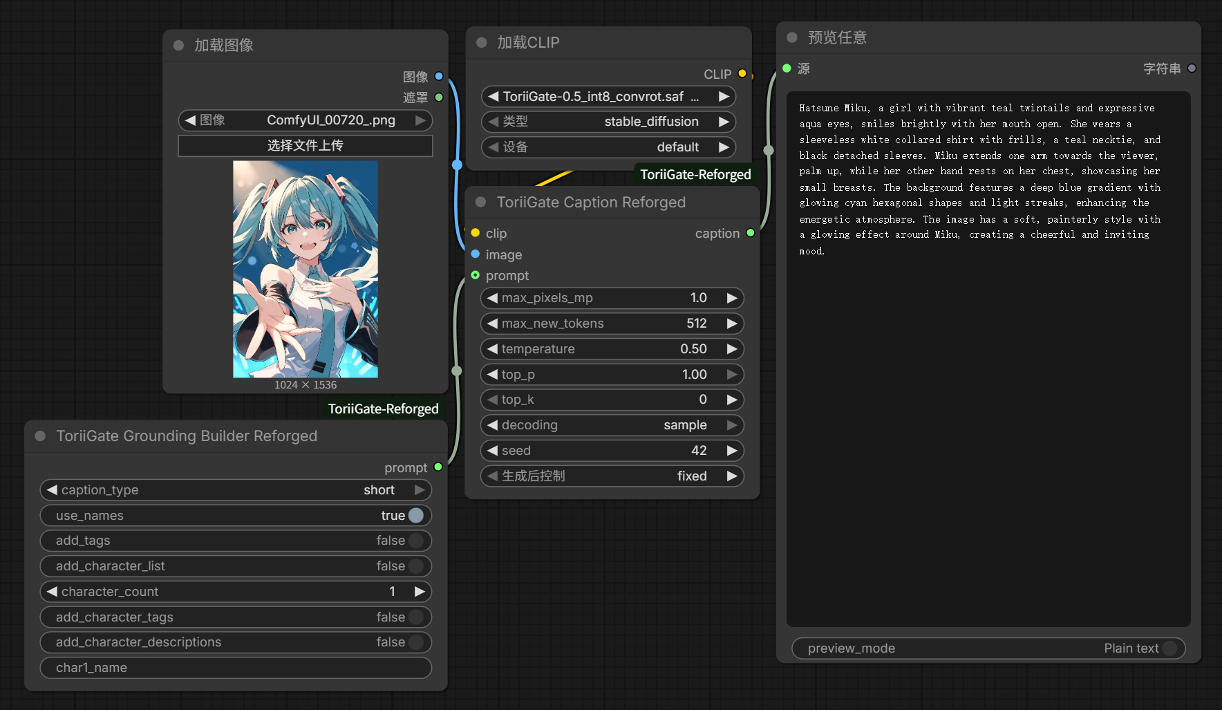The width and height of the screenshot is (1222, 710).
Task: Increase max_pixels_mp with right arrow
Action: 732,298
